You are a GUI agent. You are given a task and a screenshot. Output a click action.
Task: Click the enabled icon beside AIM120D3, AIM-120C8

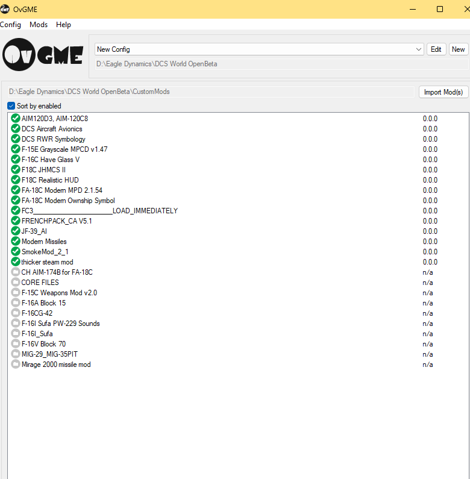point(15,118)
